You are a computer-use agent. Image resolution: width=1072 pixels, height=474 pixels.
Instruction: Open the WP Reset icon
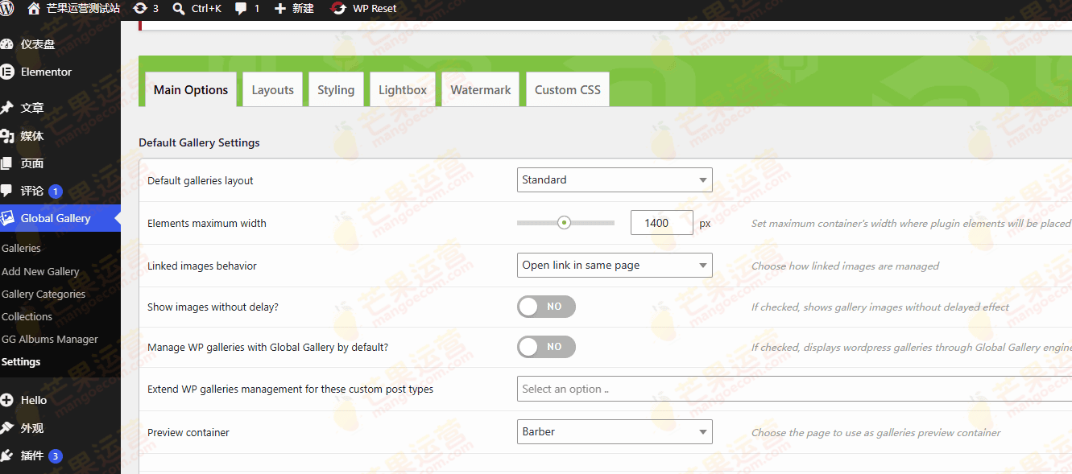click(x=339, y=9)
